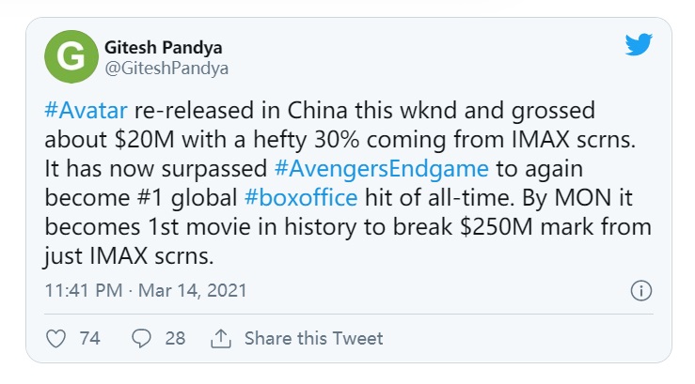
Task: Click the 28 replies count
Action: coord(175,338)
